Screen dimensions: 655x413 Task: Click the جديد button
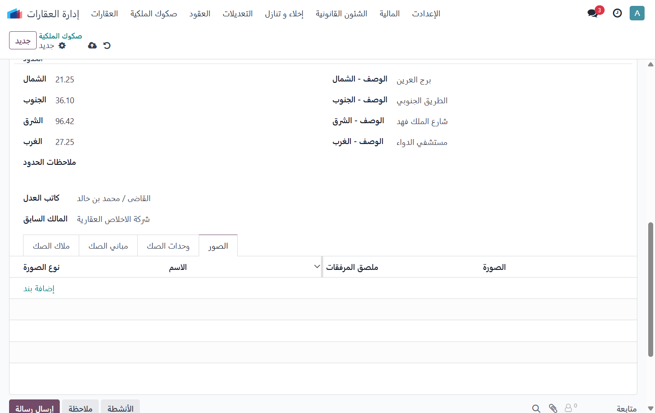tap(23, 41)
